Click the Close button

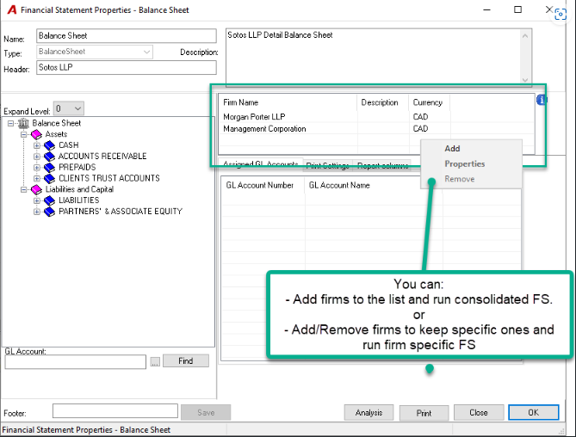479,413
